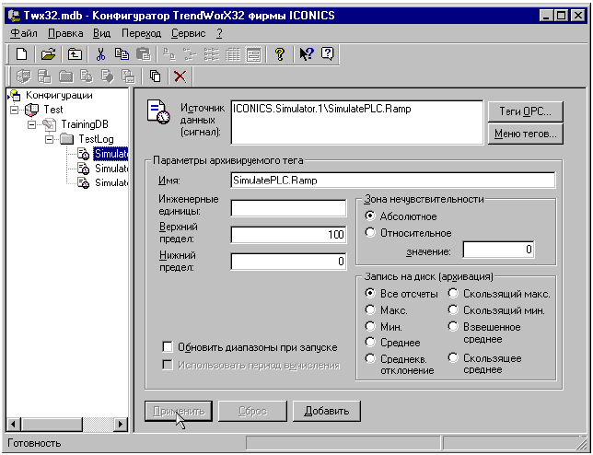Click tree pane scroll right arrow
593x455 pixels.
click(x=121, y=424)
